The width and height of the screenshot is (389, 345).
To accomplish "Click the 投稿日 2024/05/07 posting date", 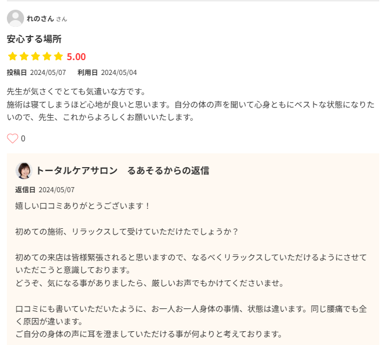I will [x=36, y=73].
